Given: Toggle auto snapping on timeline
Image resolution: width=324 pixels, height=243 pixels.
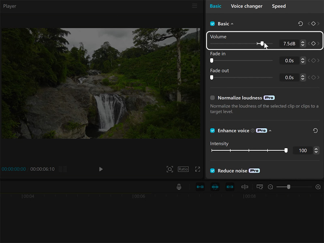Looking at the screenshot, I should [x=215, y=187].
